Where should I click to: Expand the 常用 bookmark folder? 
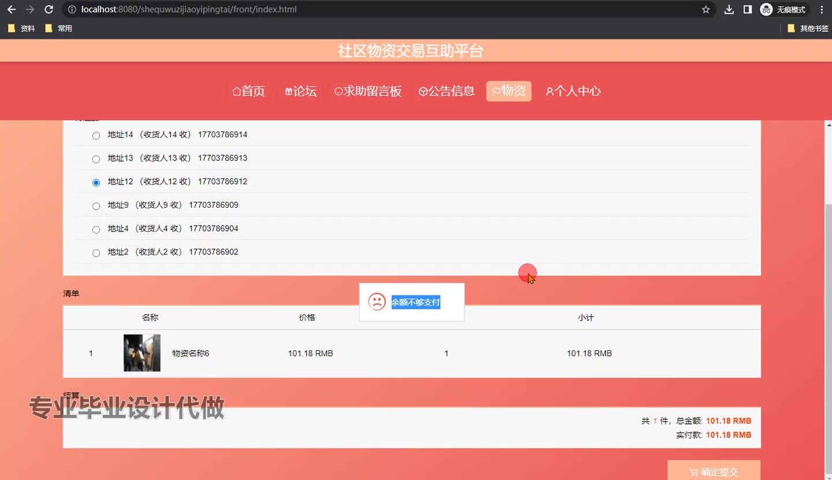tap(58, 28)
